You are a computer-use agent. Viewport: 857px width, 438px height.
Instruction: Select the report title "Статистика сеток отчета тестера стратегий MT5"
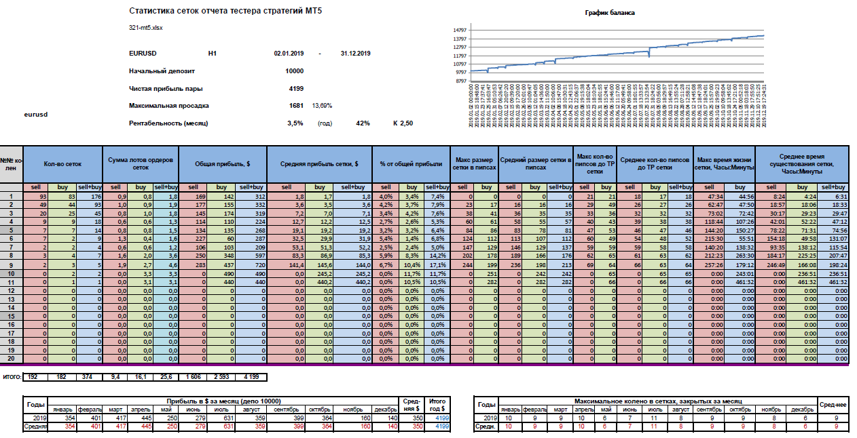225,12
